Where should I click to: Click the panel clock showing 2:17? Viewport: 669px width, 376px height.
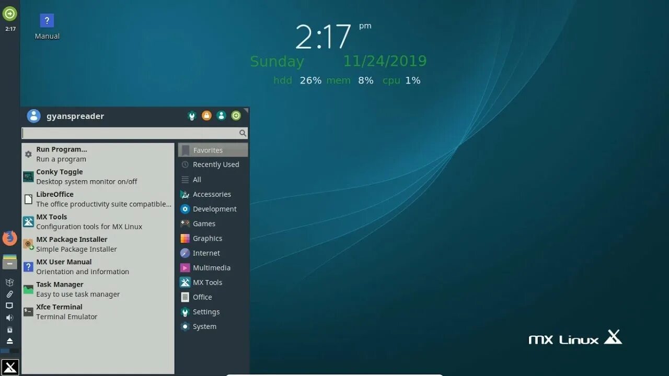click(x=10, y=29)
